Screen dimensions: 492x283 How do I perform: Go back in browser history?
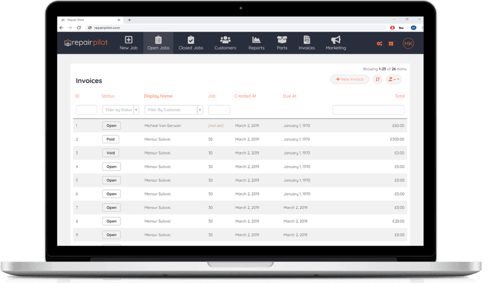[x=61, y=28]
